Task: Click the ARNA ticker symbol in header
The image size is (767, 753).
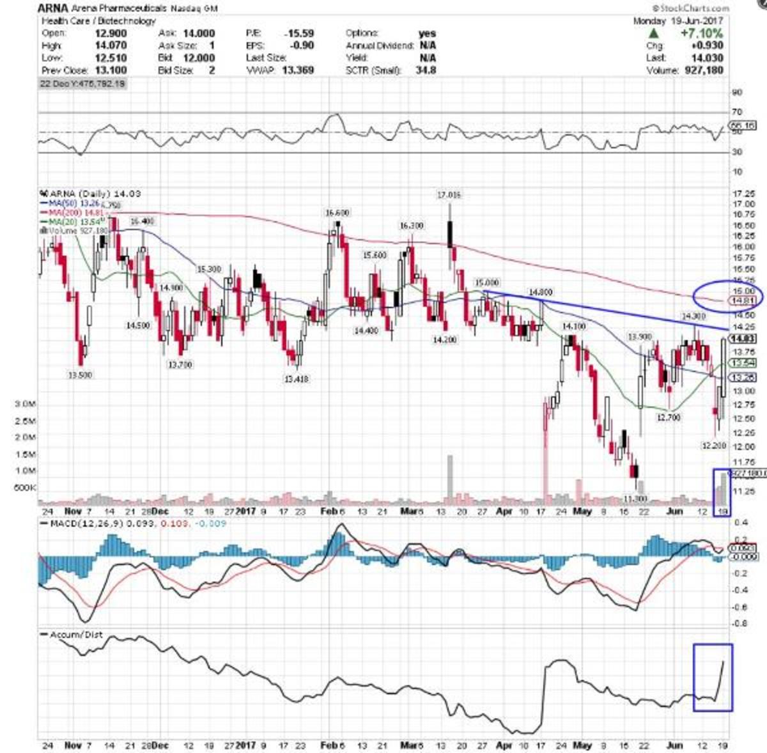Action: point(53,8)
